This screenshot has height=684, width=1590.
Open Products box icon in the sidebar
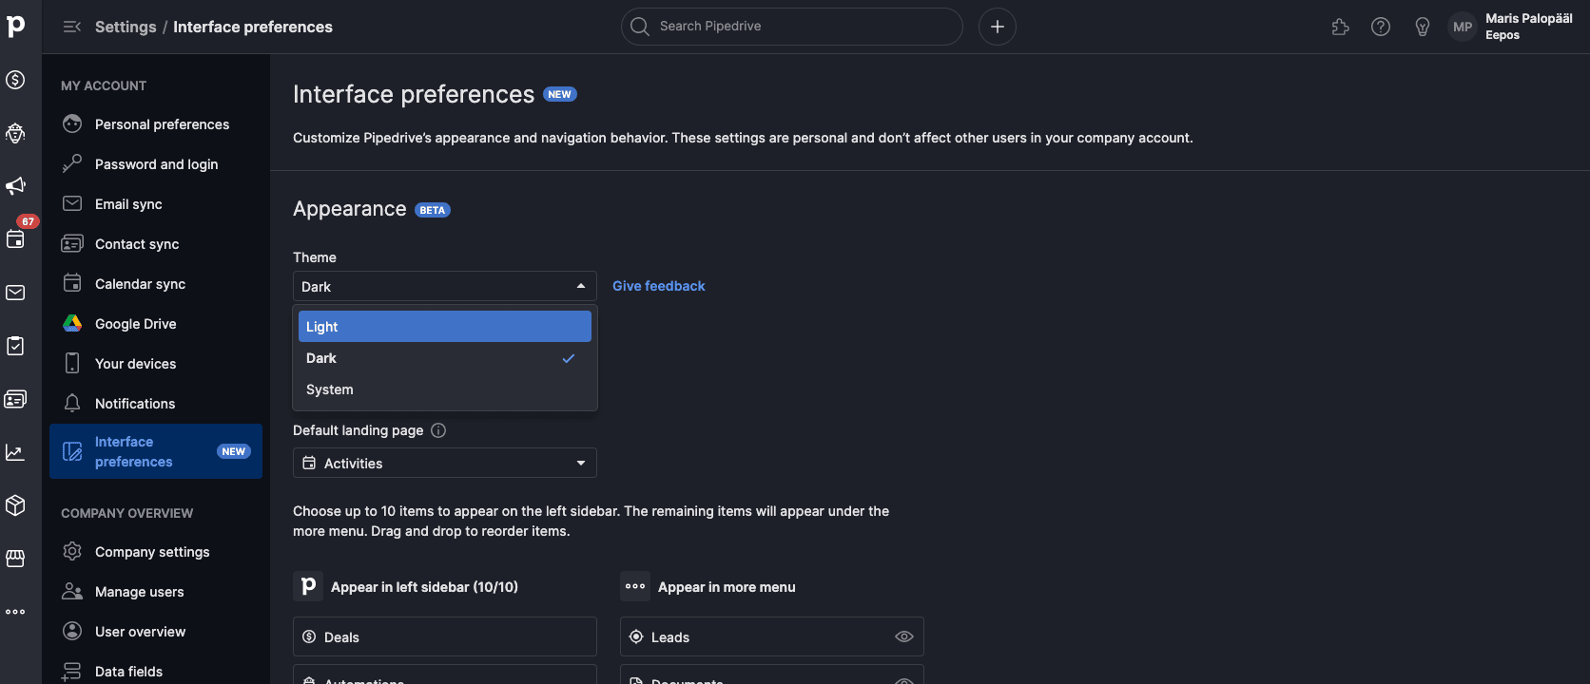click(15, 505)
